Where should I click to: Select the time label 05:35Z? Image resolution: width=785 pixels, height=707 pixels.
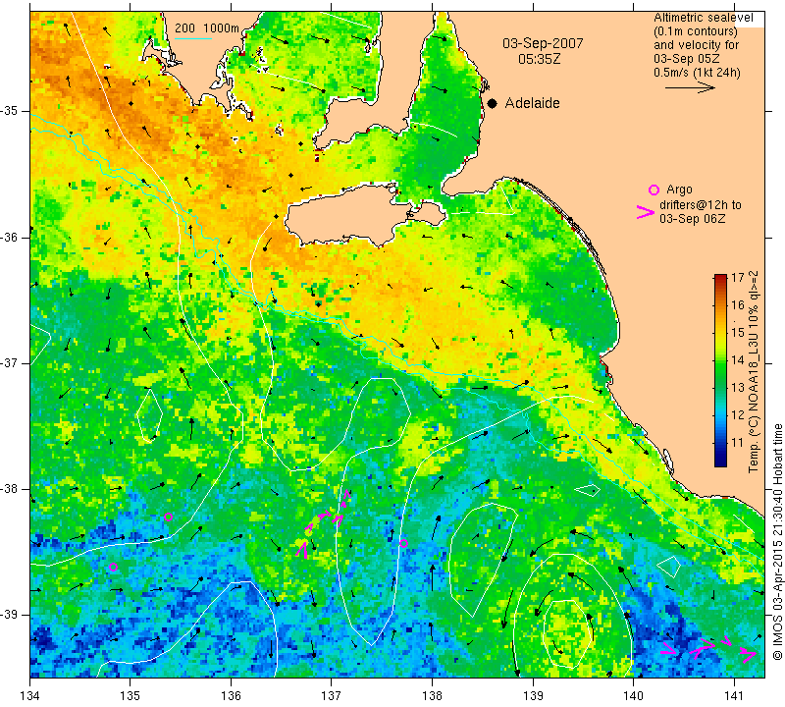[539, 59]
